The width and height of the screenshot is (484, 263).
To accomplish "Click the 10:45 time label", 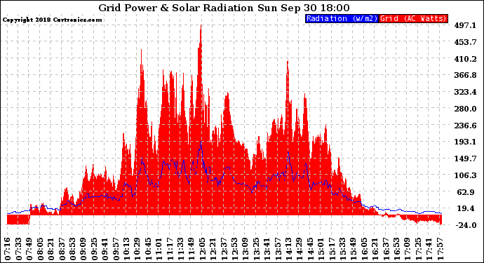I will click(x=148, y=249).
